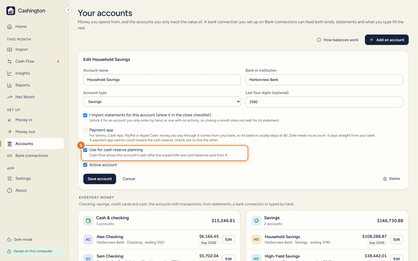Click the Settings sliders icon
The width and height of the screenshot is (418, 261).
[10, 178]
